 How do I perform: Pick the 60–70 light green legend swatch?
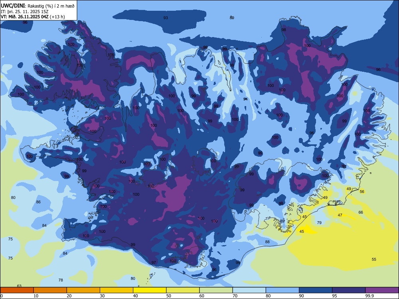tap(216, 290)
